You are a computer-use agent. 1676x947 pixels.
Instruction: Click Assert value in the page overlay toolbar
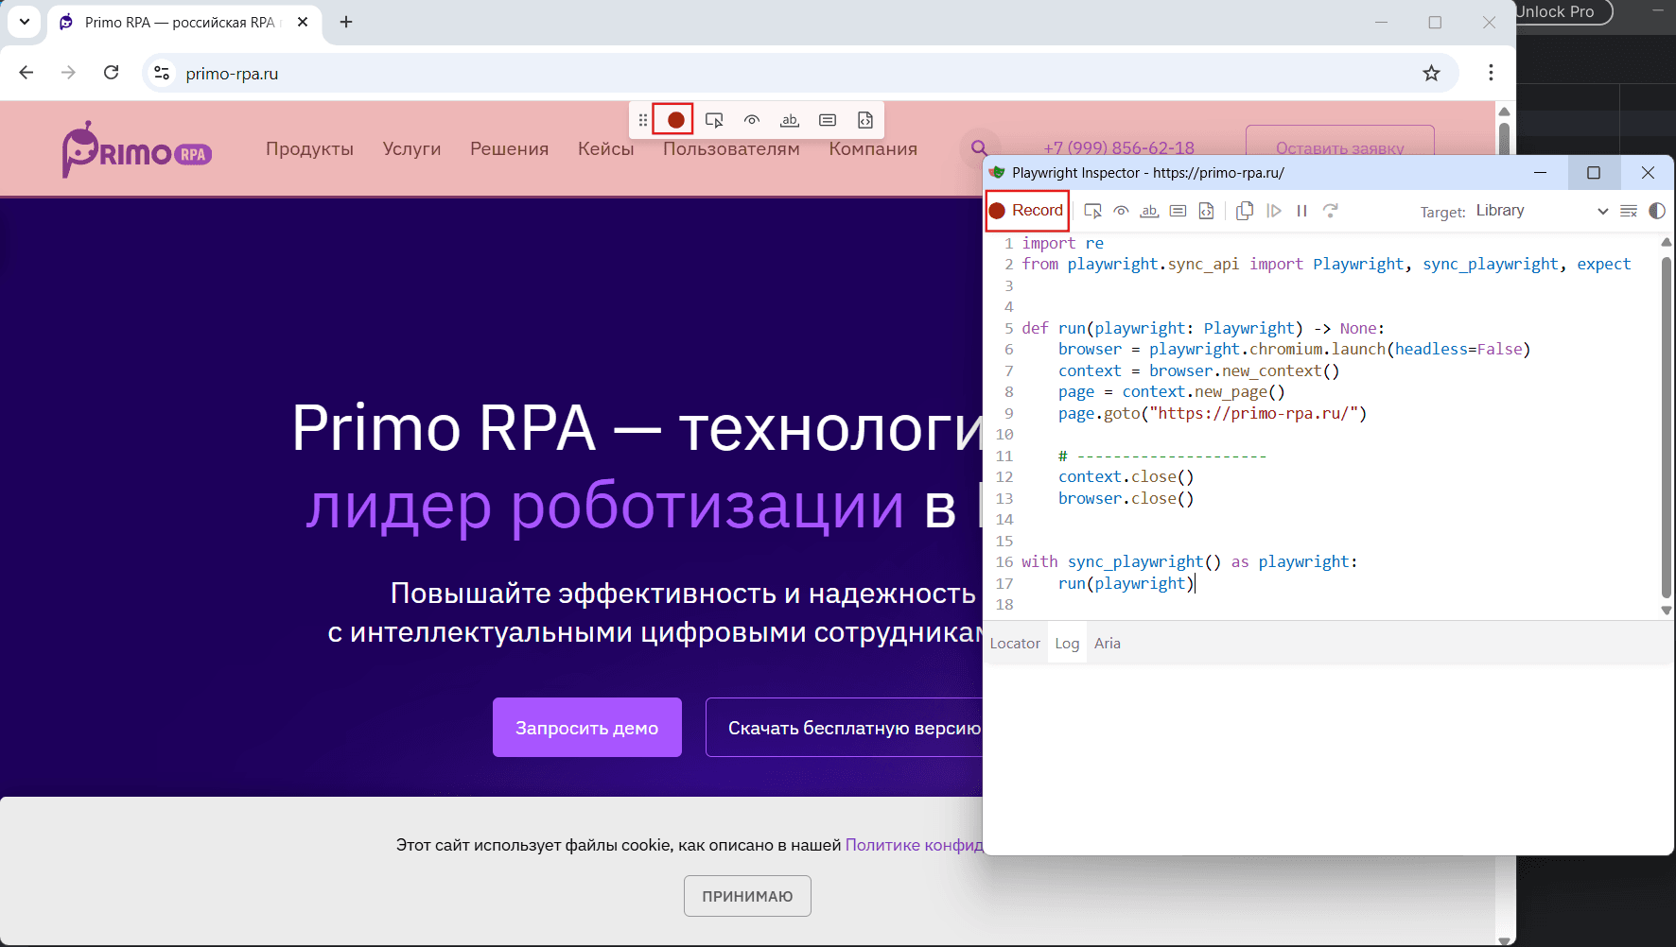(828, 120)
